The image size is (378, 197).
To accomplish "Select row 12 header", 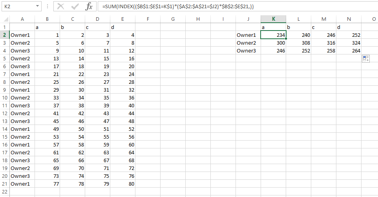I will (5, 113).
